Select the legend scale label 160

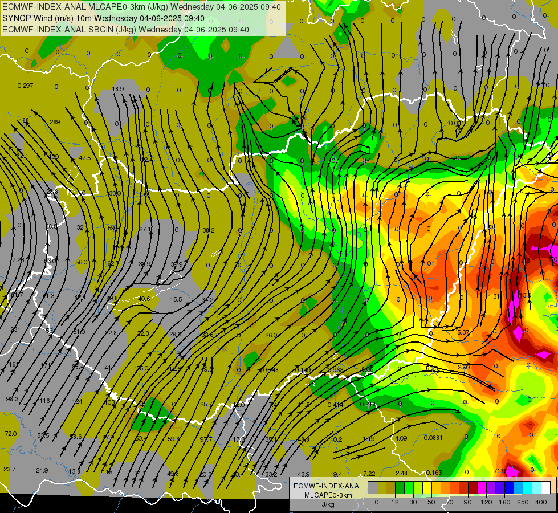pos(504,502)
